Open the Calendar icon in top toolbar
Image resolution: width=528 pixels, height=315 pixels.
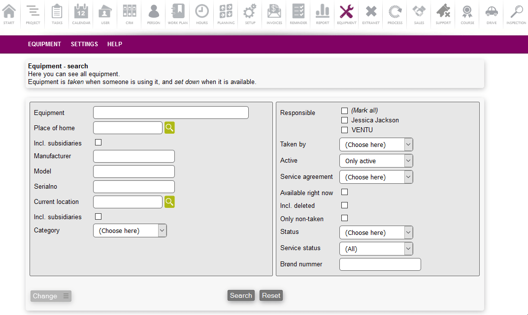[81, 13]
